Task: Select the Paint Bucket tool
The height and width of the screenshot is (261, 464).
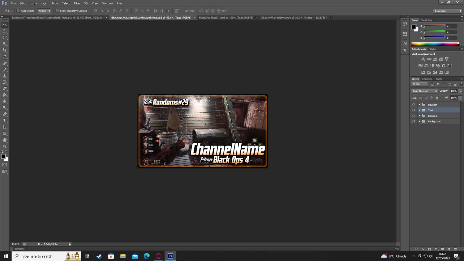Action: 5,95
